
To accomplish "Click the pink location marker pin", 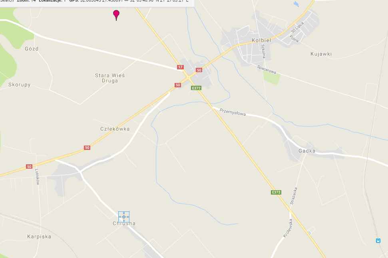I will pos(116,15).
